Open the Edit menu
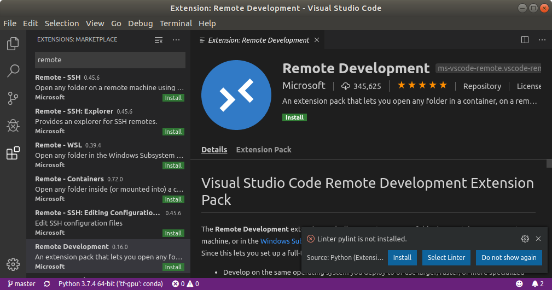 pyautogui.click(x=31, y=23)
